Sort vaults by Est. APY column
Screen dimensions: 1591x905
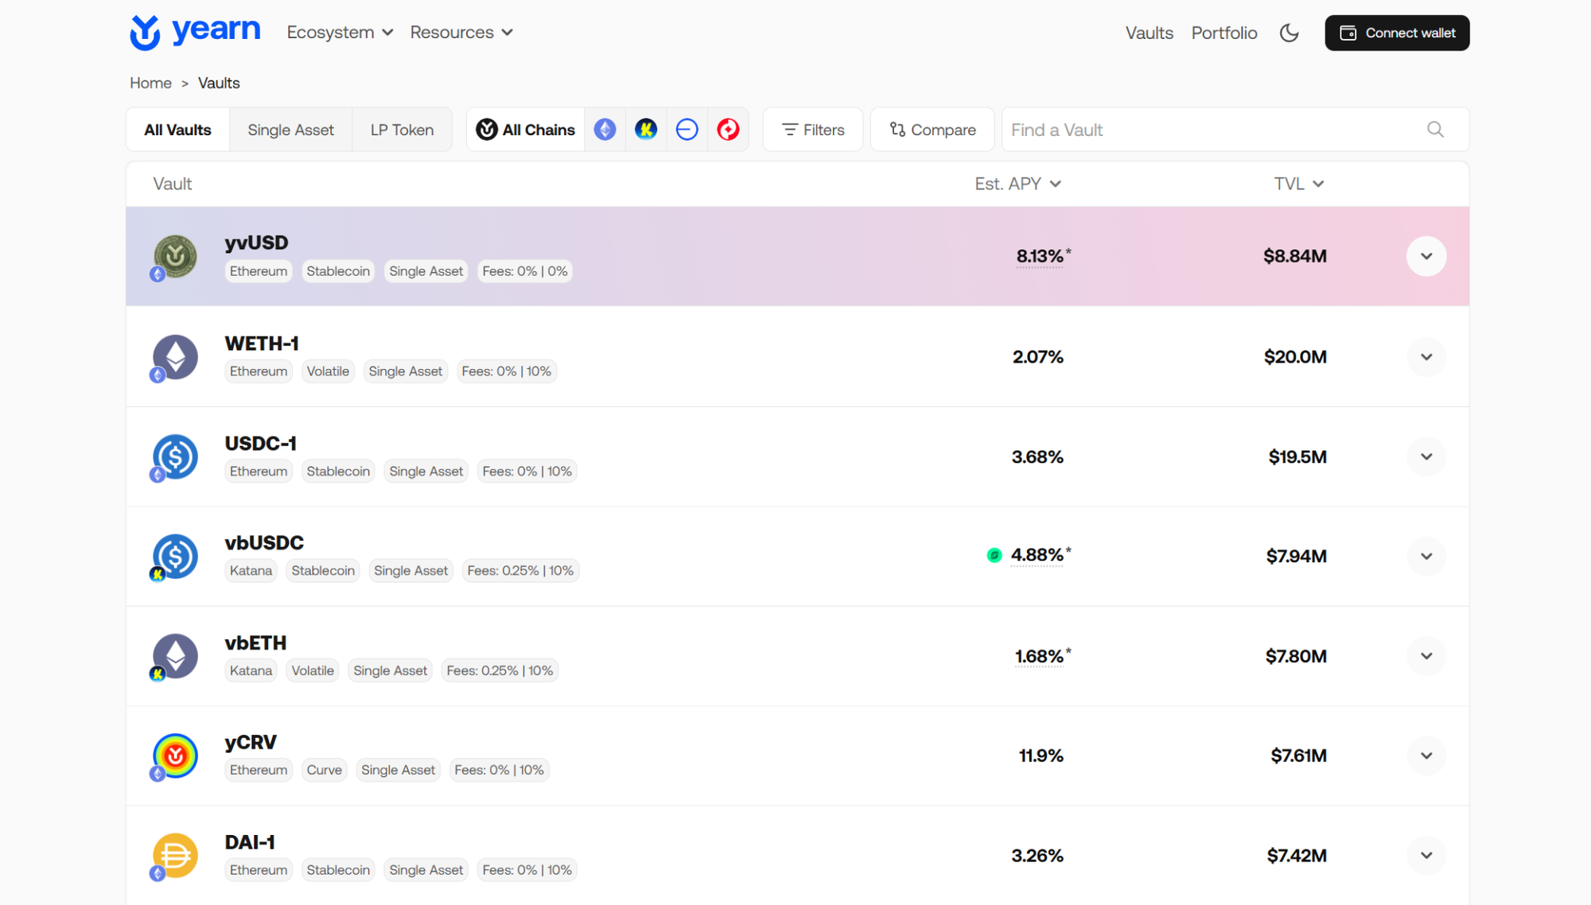[x=1018, y=184]
